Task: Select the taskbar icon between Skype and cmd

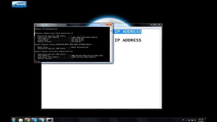Action: pyautogui.click(x=42, y=120)
